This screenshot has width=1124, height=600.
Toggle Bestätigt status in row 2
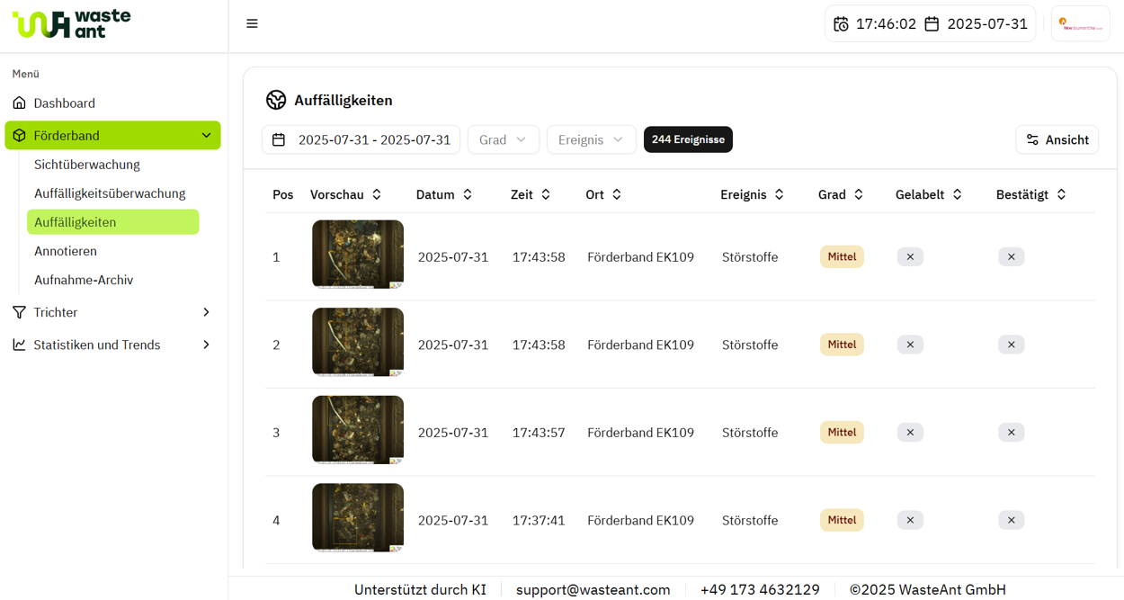pos(1011,345)
